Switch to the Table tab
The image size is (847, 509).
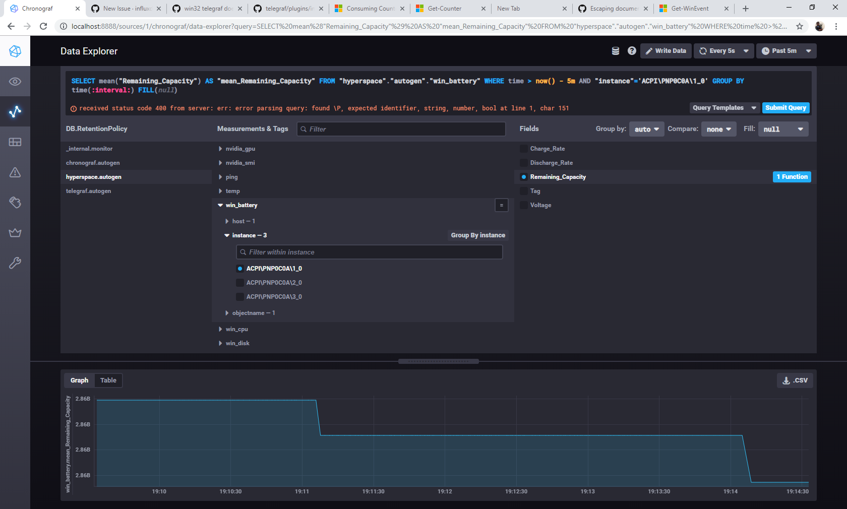click(108, 380)
